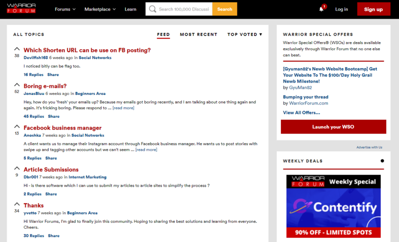
Task: Upvote the 'Boring e-mails?' topic
Action: pyautogui.click(x=17, y=84)
